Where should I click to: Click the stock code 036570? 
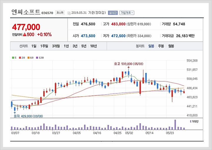47,13
